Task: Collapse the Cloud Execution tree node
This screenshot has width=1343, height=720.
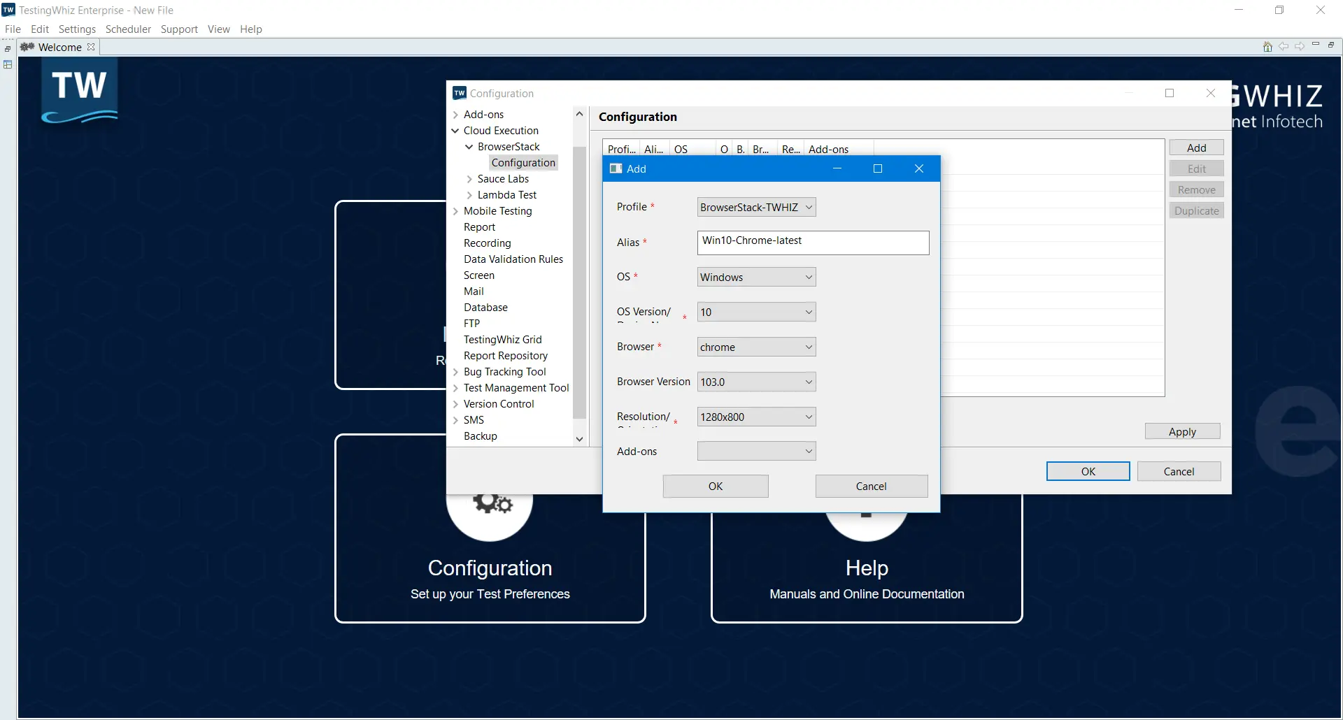Action: [x=455, y=131]
